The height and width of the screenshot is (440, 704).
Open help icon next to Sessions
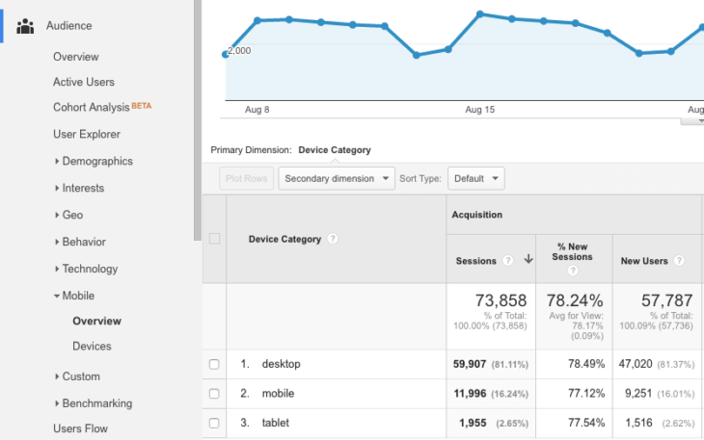point(508,260)
